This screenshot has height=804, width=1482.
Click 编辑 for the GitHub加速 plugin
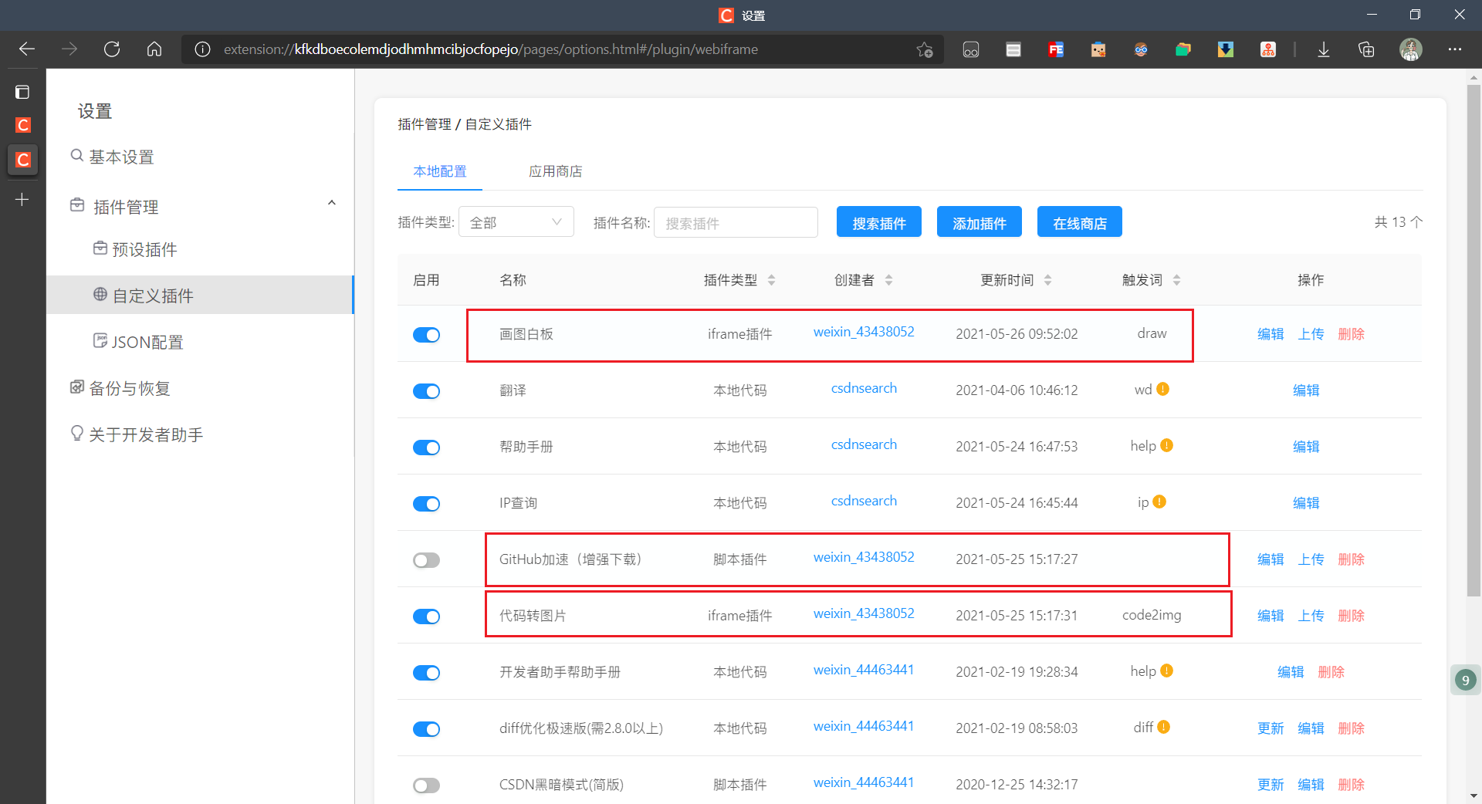(1271, 559)
